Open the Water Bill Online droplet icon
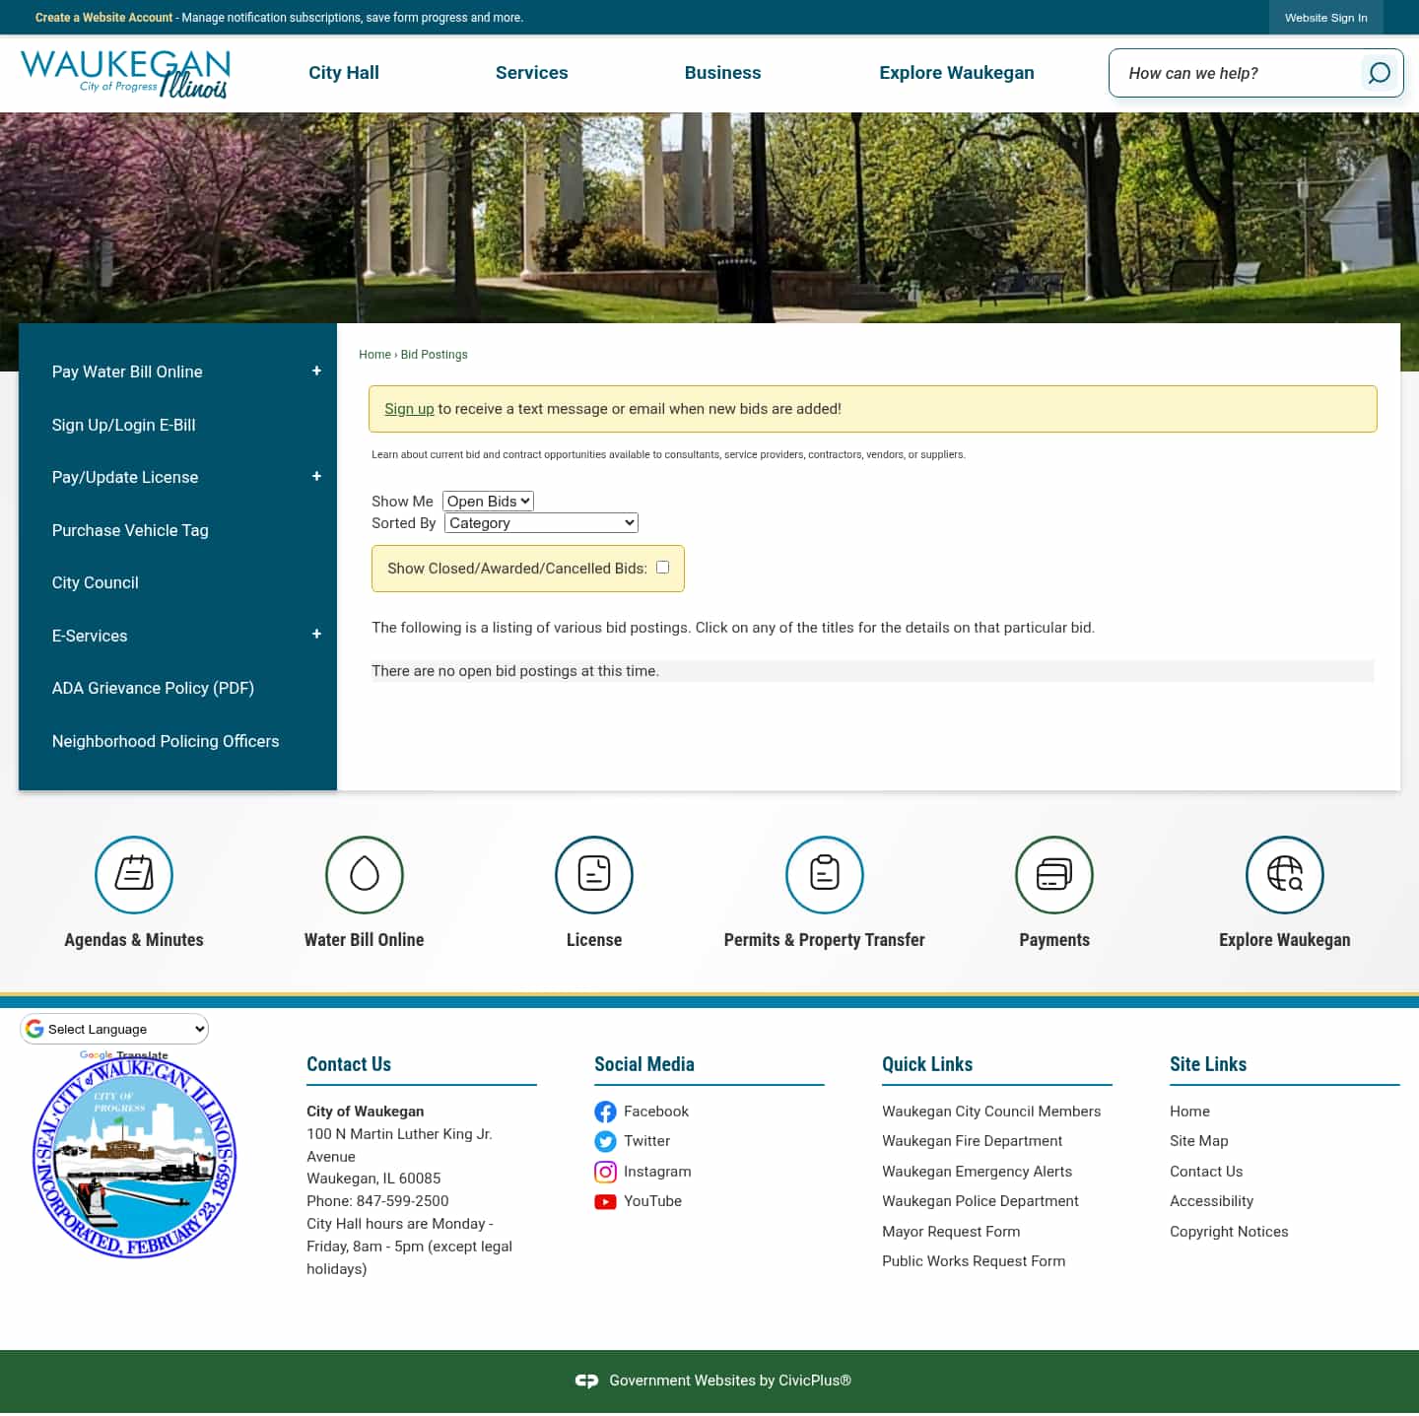The width and height of the screenshot is (1419, 1416). [365, 874]
